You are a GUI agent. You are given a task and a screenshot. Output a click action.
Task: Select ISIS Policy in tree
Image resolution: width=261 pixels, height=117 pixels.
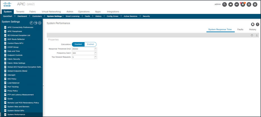tap(12, 79)
